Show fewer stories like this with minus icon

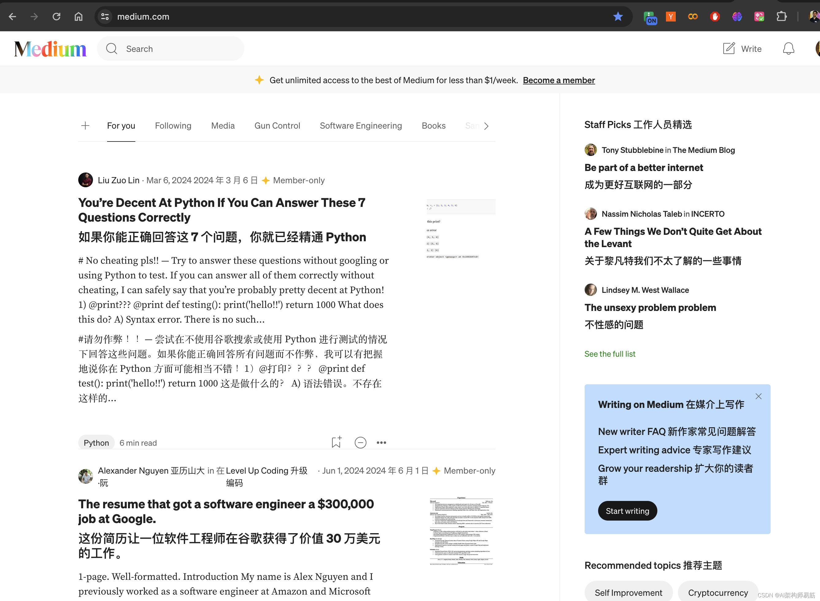pyautogui.click(x=360, y=442)
